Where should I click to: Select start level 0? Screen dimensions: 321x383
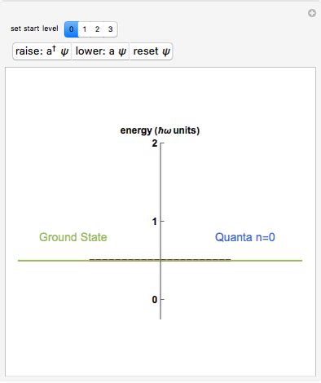(x=72, y=29)
